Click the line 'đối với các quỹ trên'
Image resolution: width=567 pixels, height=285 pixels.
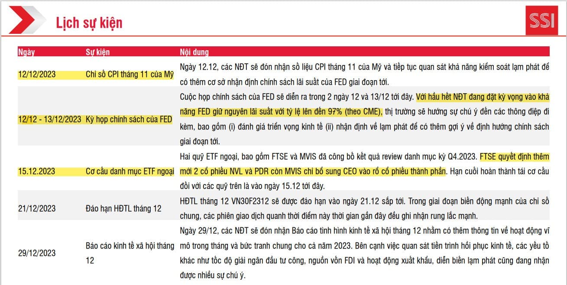click(252, 186)
